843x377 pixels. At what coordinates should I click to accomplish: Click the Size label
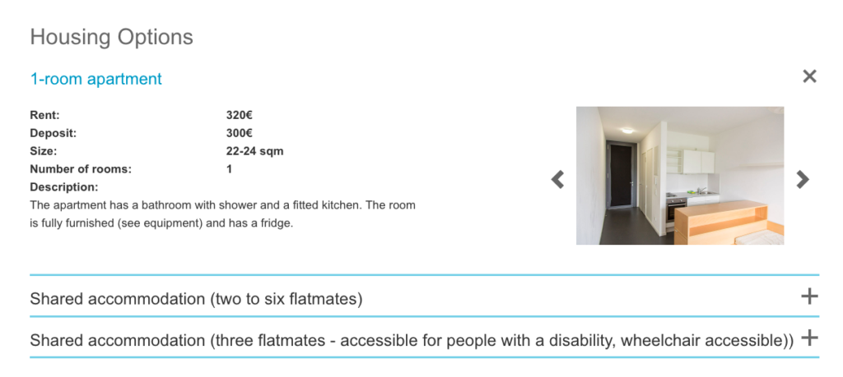coord(43,151)
